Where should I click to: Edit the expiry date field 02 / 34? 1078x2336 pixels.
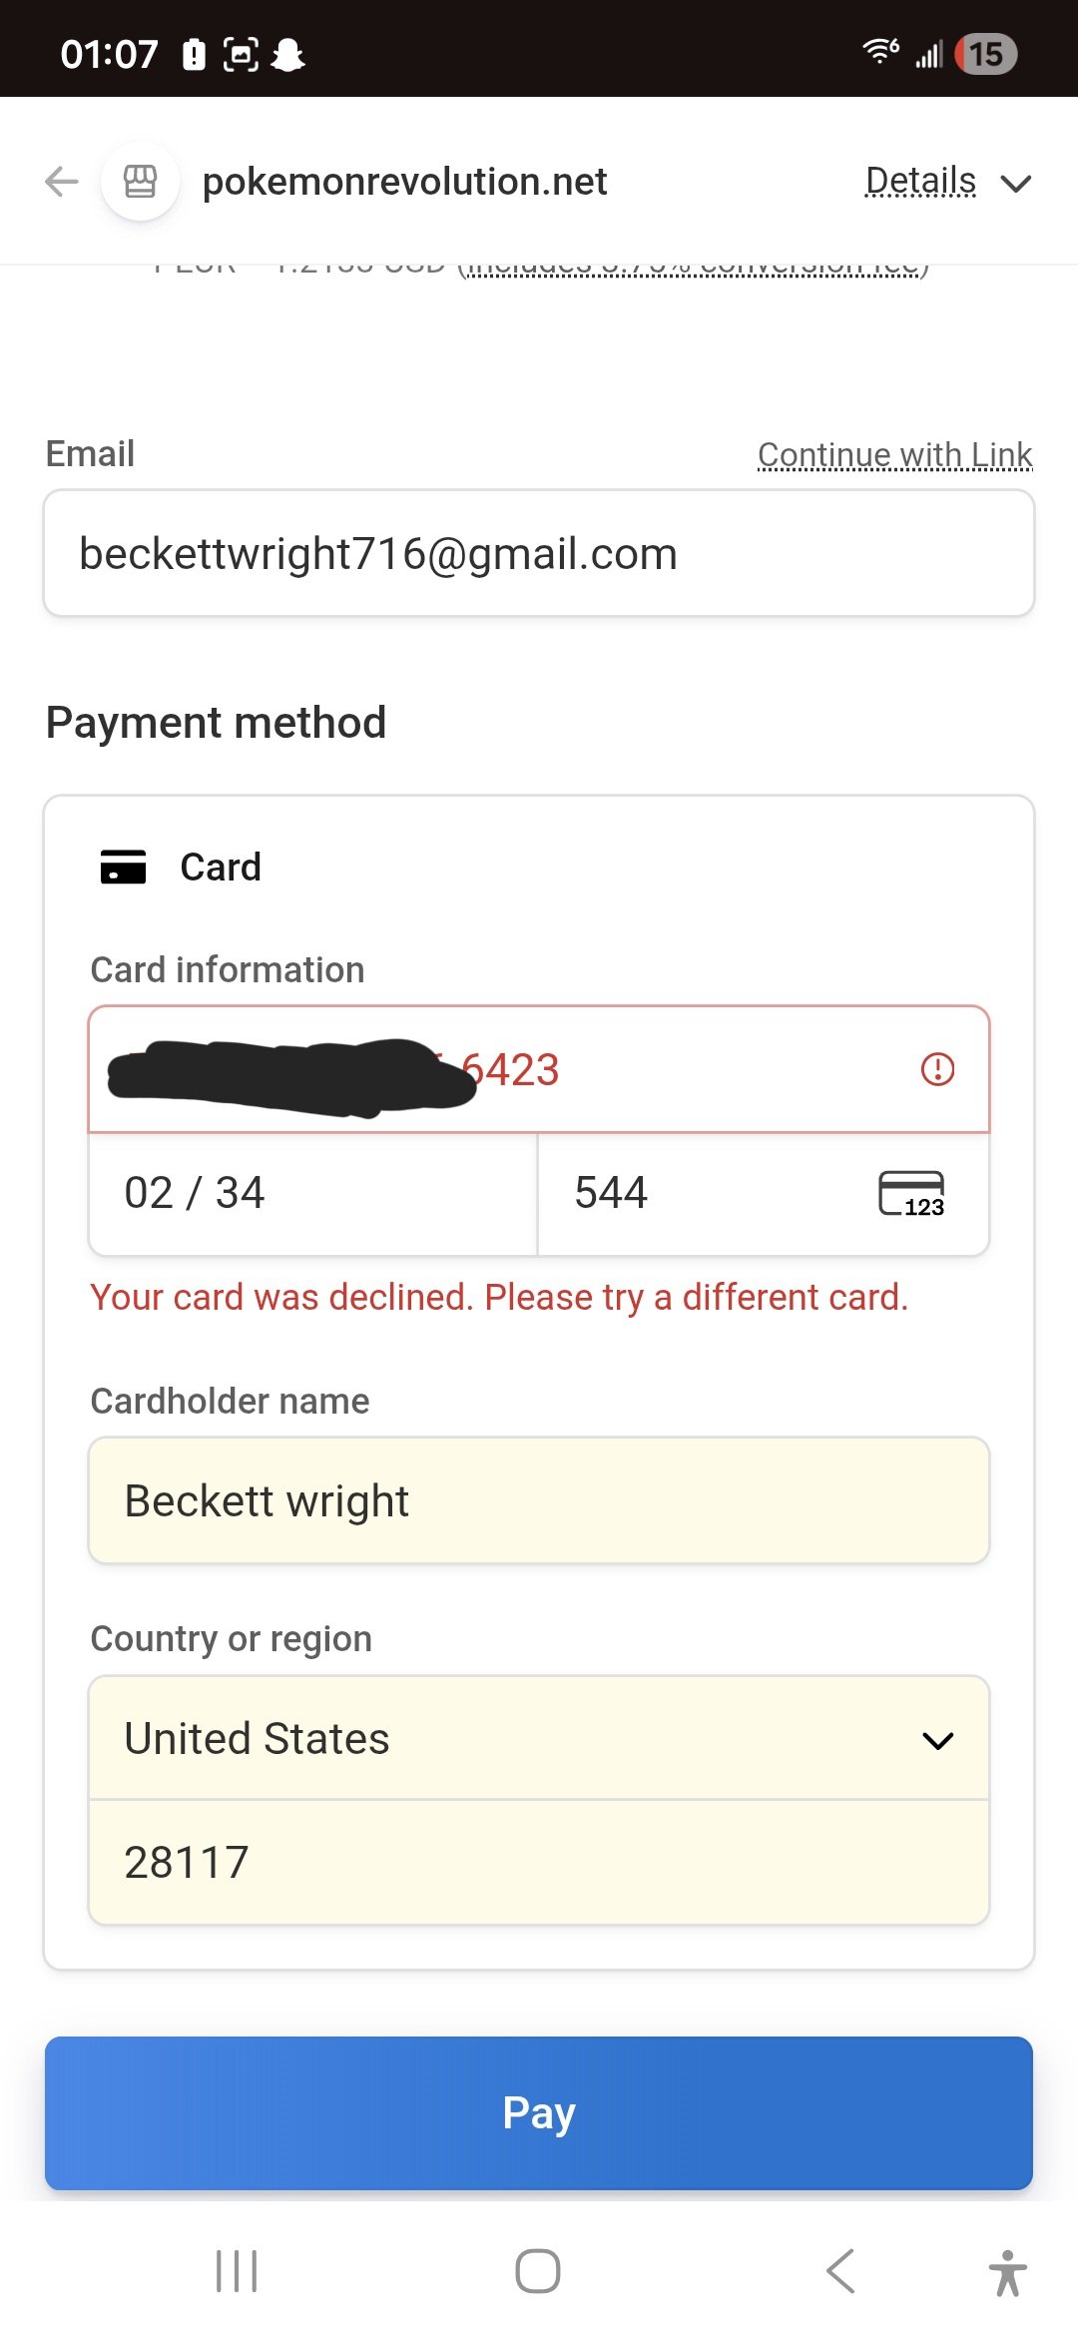[313, 1193]
